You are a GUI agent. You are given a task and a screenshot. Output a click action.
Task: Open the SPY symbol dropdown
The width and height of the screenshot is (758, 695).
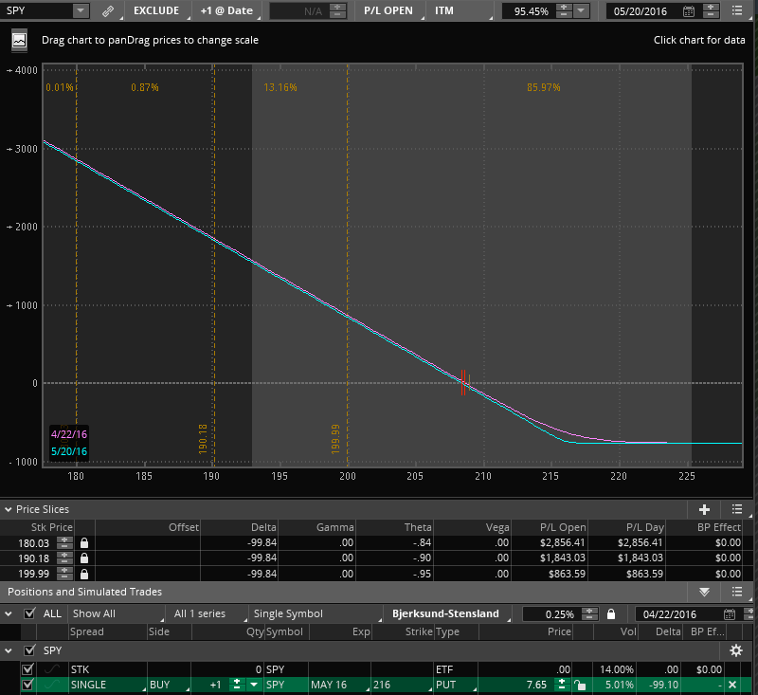(x=80, y=11)
